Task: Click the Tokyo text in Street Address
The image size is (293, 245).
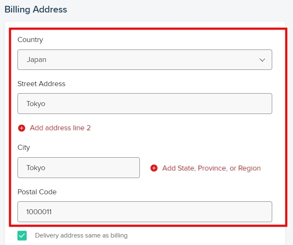Action: pyautogui.click(x=36, y=104)
